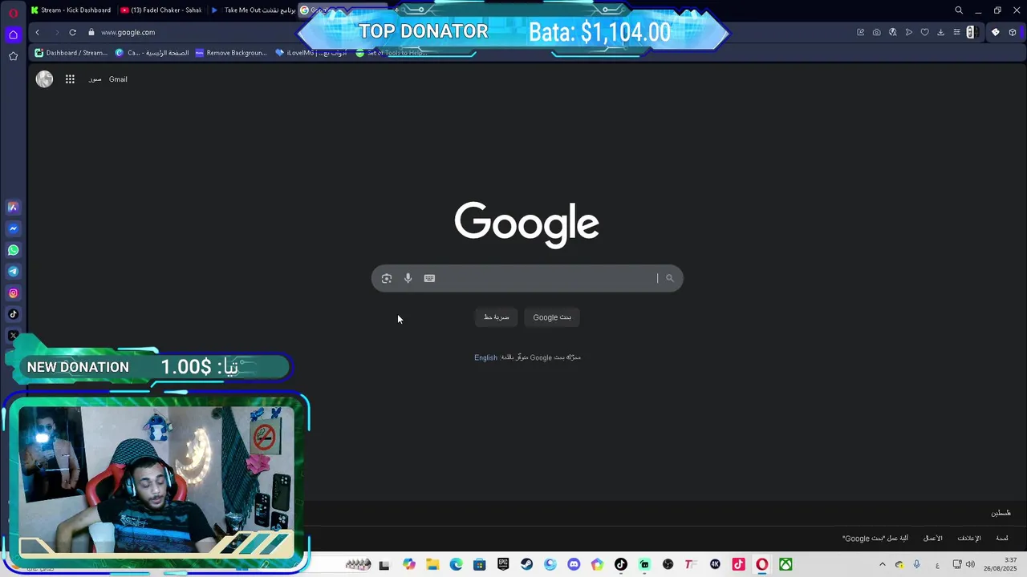The height and width of the screenshot is (577, 1027).
Task: Open Instagram in the Opera sidebar
Action: click(13, 293)
